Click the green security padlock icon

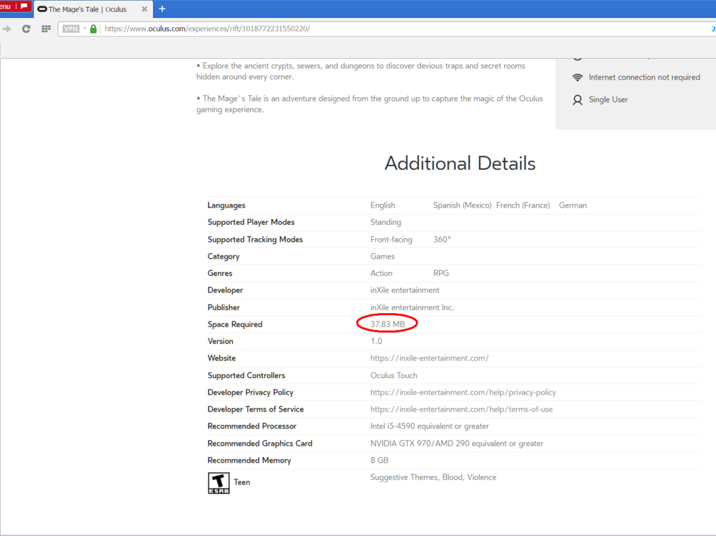[93, 29]
